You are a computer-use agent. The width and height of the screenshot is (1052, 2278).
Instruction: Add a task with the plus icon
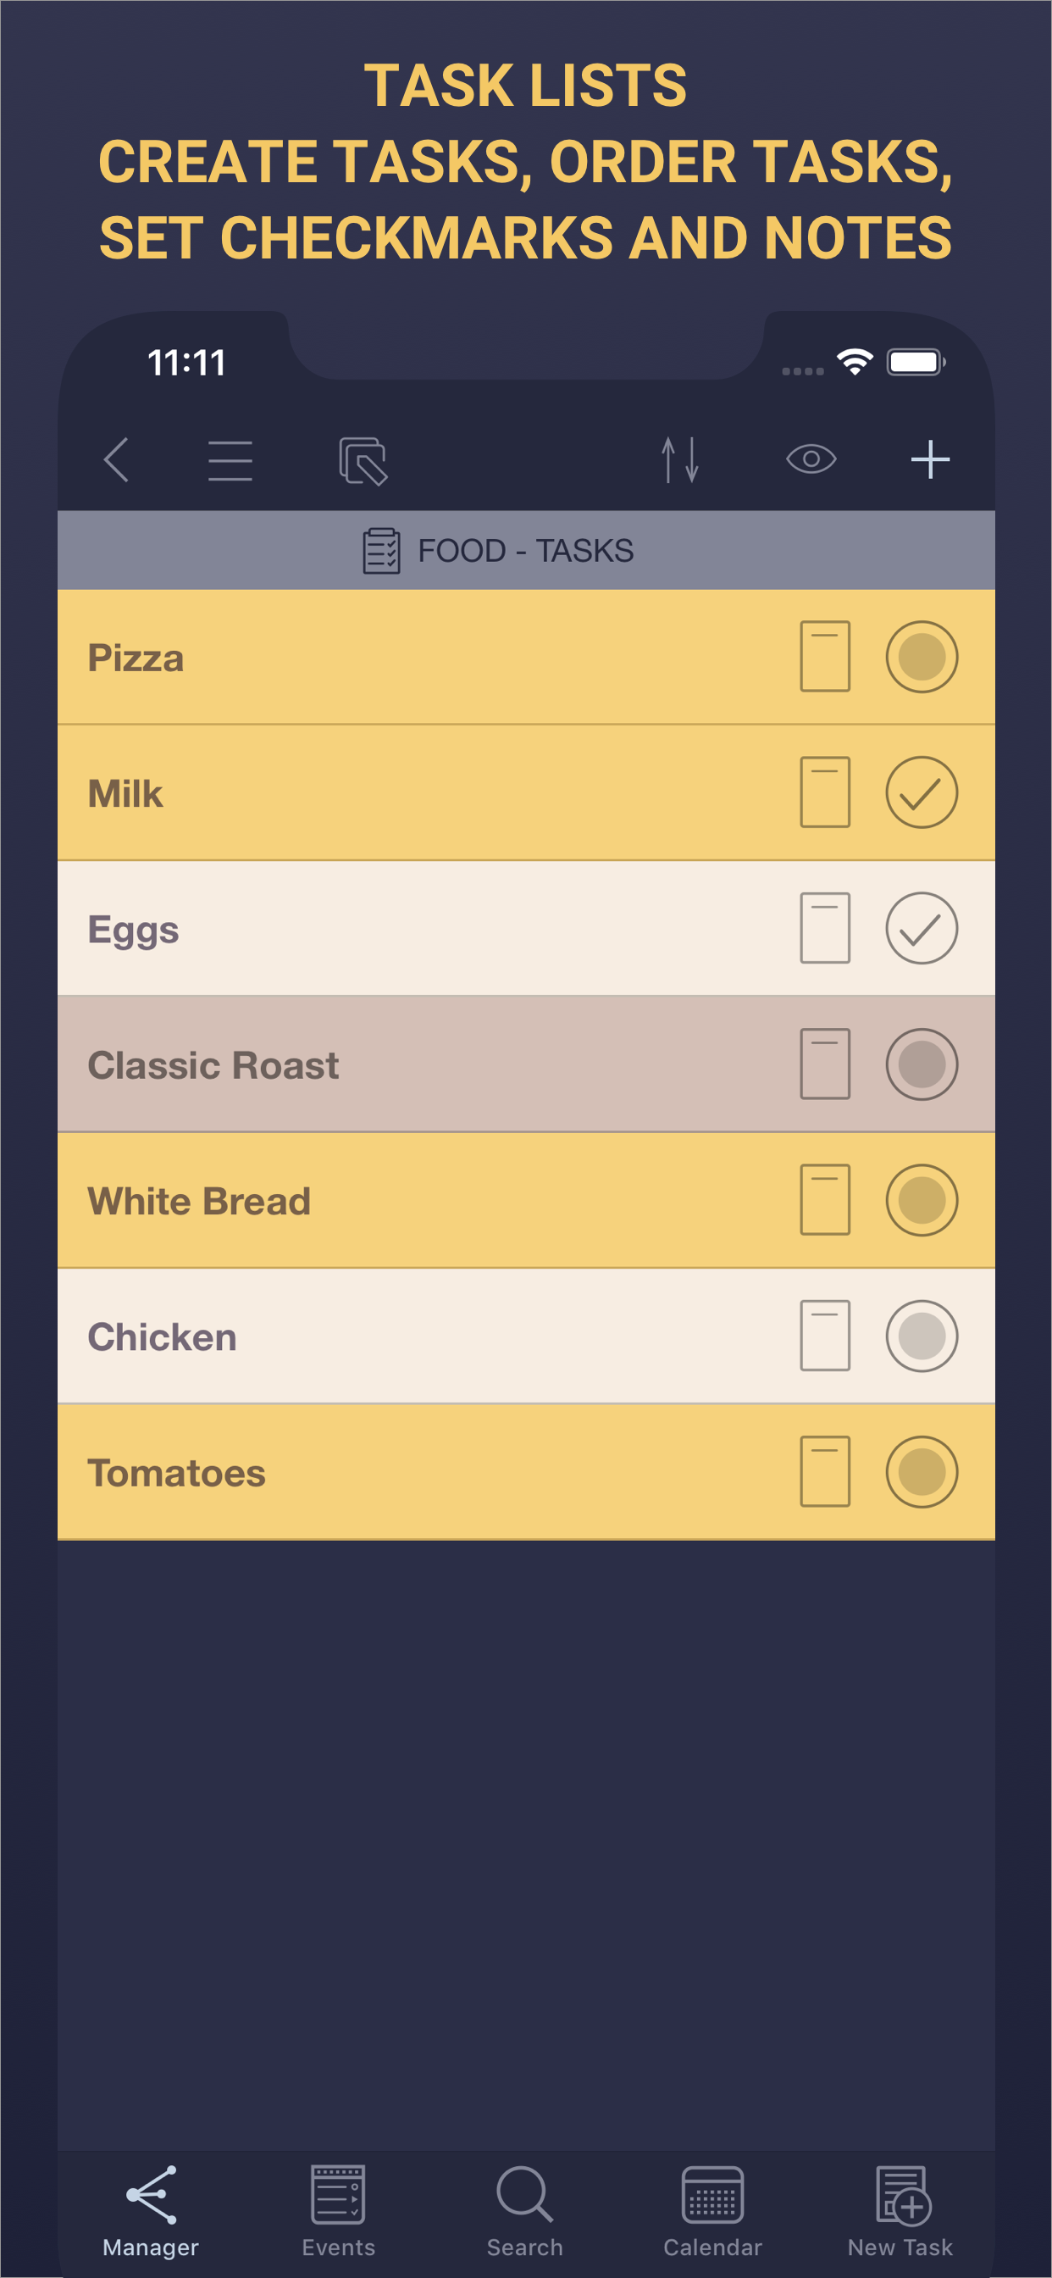[930, 460]
